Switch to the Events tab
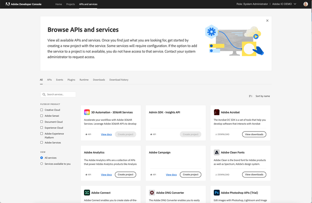The height and width of the screenshot is (203, 312). [x=59, y=79]
